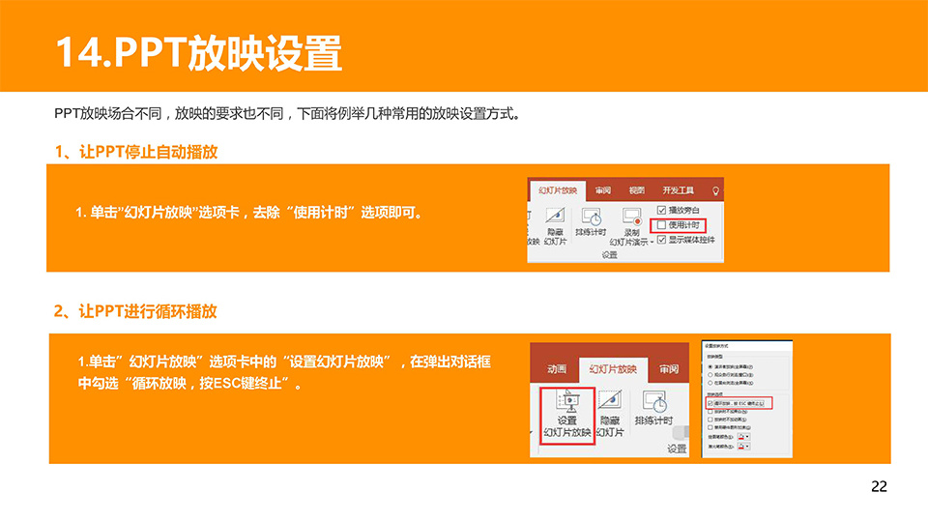Switch to 审阅 tab in upper ribbon
This screenshot has height=522, width=928.
(x=602, y=190)
